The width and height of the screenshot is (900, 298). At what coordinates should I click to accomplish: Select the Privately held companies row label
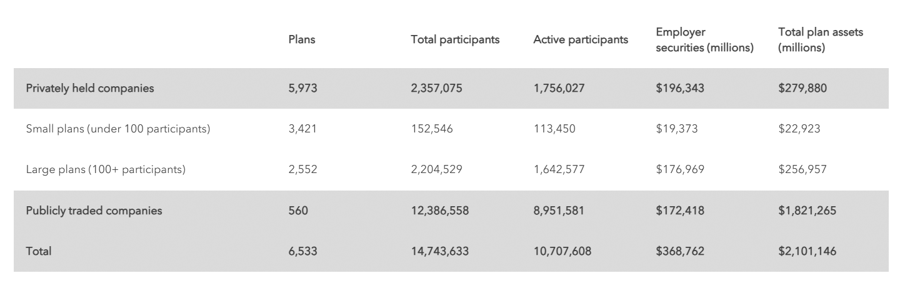90,88
